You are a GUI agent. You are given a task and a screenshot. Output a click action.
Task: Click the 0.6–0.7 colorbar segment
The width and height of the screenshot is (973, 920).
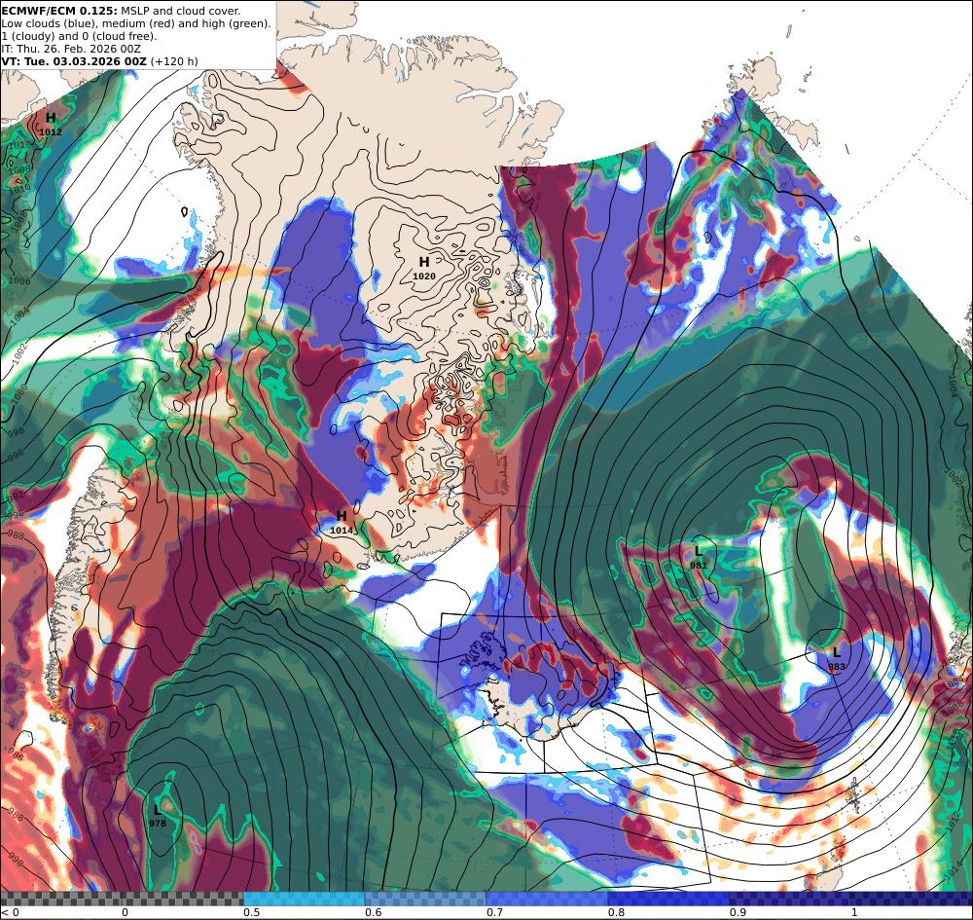tap(426, 899)
